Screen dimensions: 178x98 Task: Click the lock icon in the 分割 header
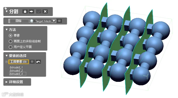click(x=25, y=11)
